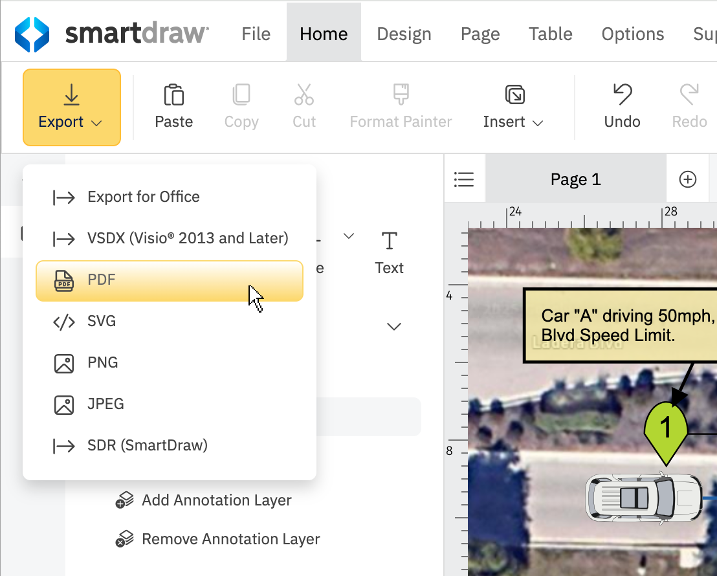Activate the Format Painter tool
Screen dimensions: 717x576
coord(401,94)
